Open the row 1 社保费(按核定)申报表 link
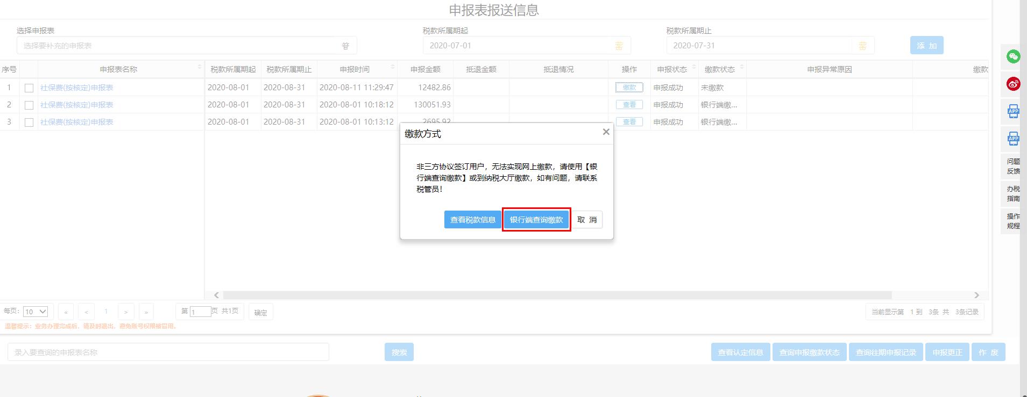This screenshot has height=397, width=1027. point(77,88)
